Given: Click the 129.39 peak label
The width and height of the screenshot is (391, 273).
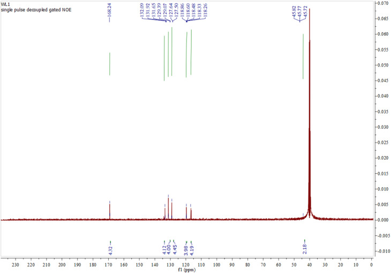Looking at the screenshot, I should pos(159,10).
